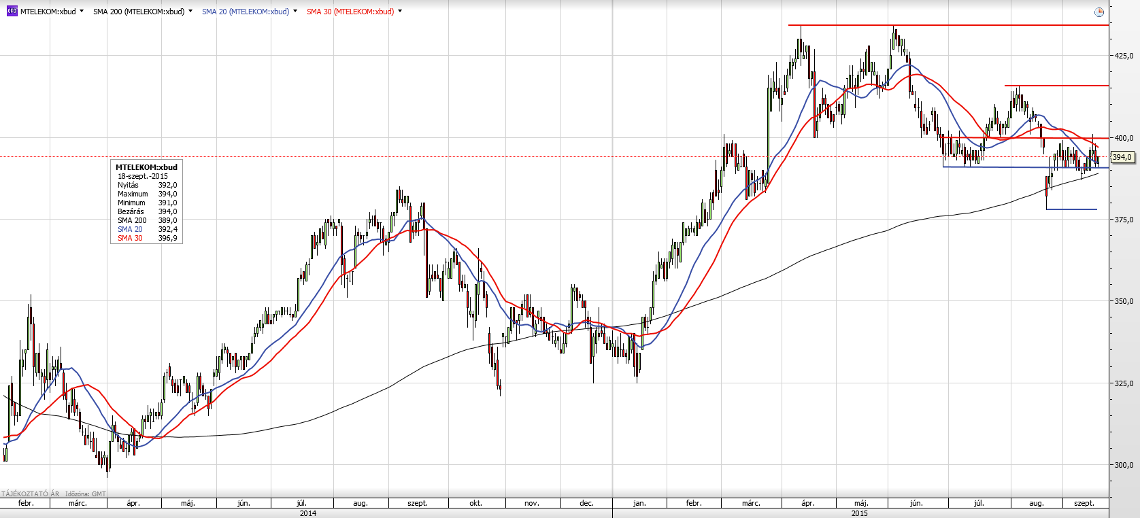
Task: Click the 300,0 price axis label
Action: coord(1123,465)
